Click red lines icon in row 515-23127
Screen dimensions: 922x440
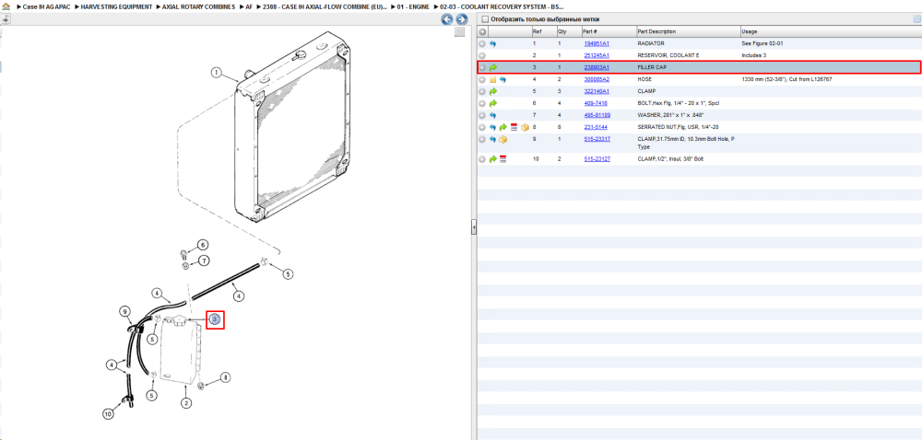point(502,159)
